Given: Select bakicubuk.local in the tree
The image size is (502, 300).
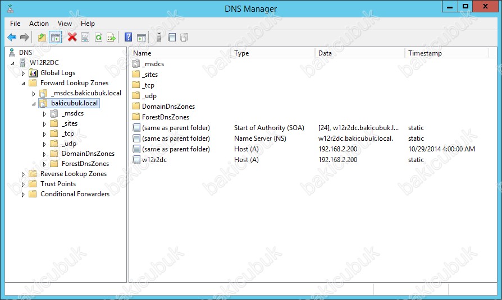Looking at the screenshot, I should tap(74, 103).
